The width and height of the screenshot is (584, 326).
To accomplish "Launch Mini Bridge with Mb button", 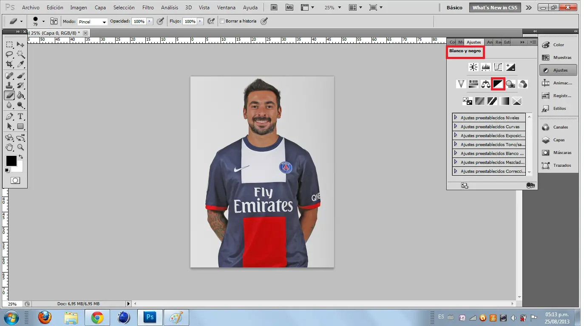I will pyautogui.click(x=289, y=8).
